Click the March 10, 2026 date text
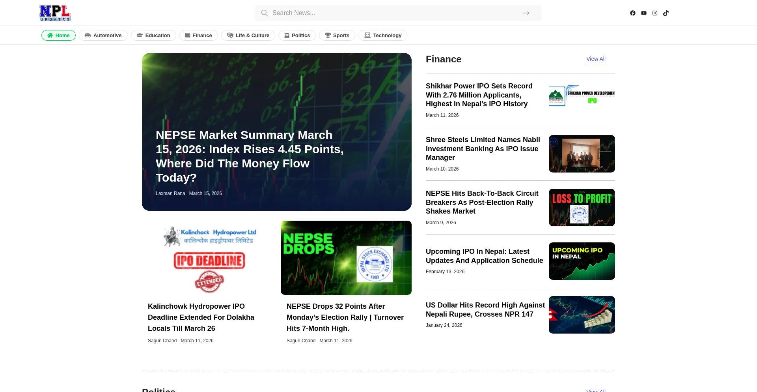The image size is (757, 392). pos(442,169)
